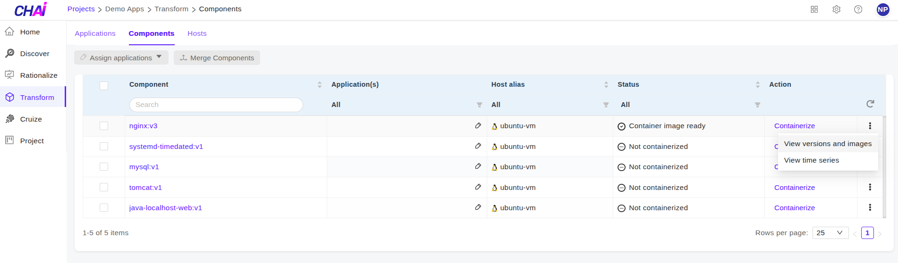898x263 pixels.
Task: Open the apps grid icon in top bar
Action: coord(814,9)
